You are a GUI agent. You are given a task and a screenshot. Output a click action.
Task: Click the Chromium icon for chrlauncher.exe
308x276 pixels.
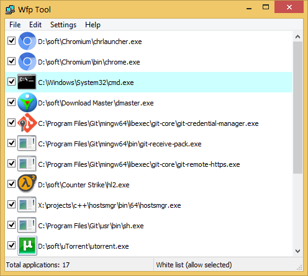click(x=27, y=41)
